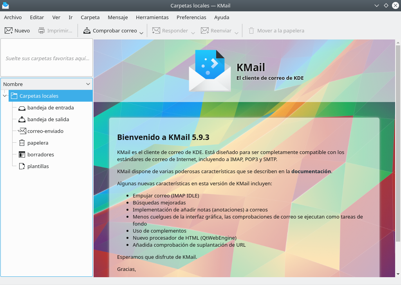This screenshot has width=401, height=285.
Task: Click the bandeja de salida folder icon
Action: tap(22, 119)
